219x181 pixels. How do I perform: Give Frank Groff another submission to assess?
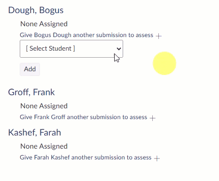pos(84,117)
